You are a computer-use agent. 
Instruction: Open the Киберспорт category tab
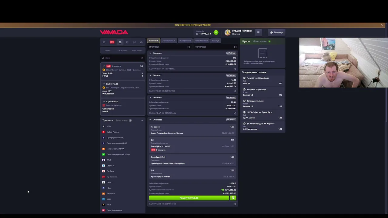pyautogui.click(x=122, y=50)
